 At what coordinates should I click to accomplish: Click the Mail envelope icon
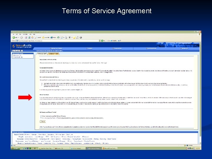point(62,37)
